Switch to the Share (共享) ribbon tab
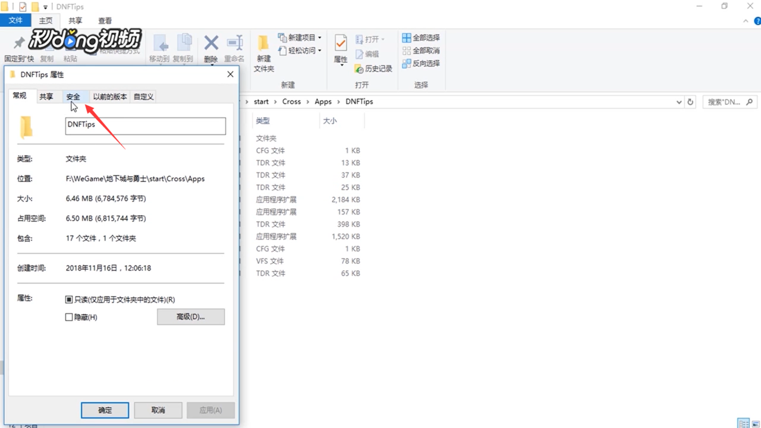 [x=76, y=20]
